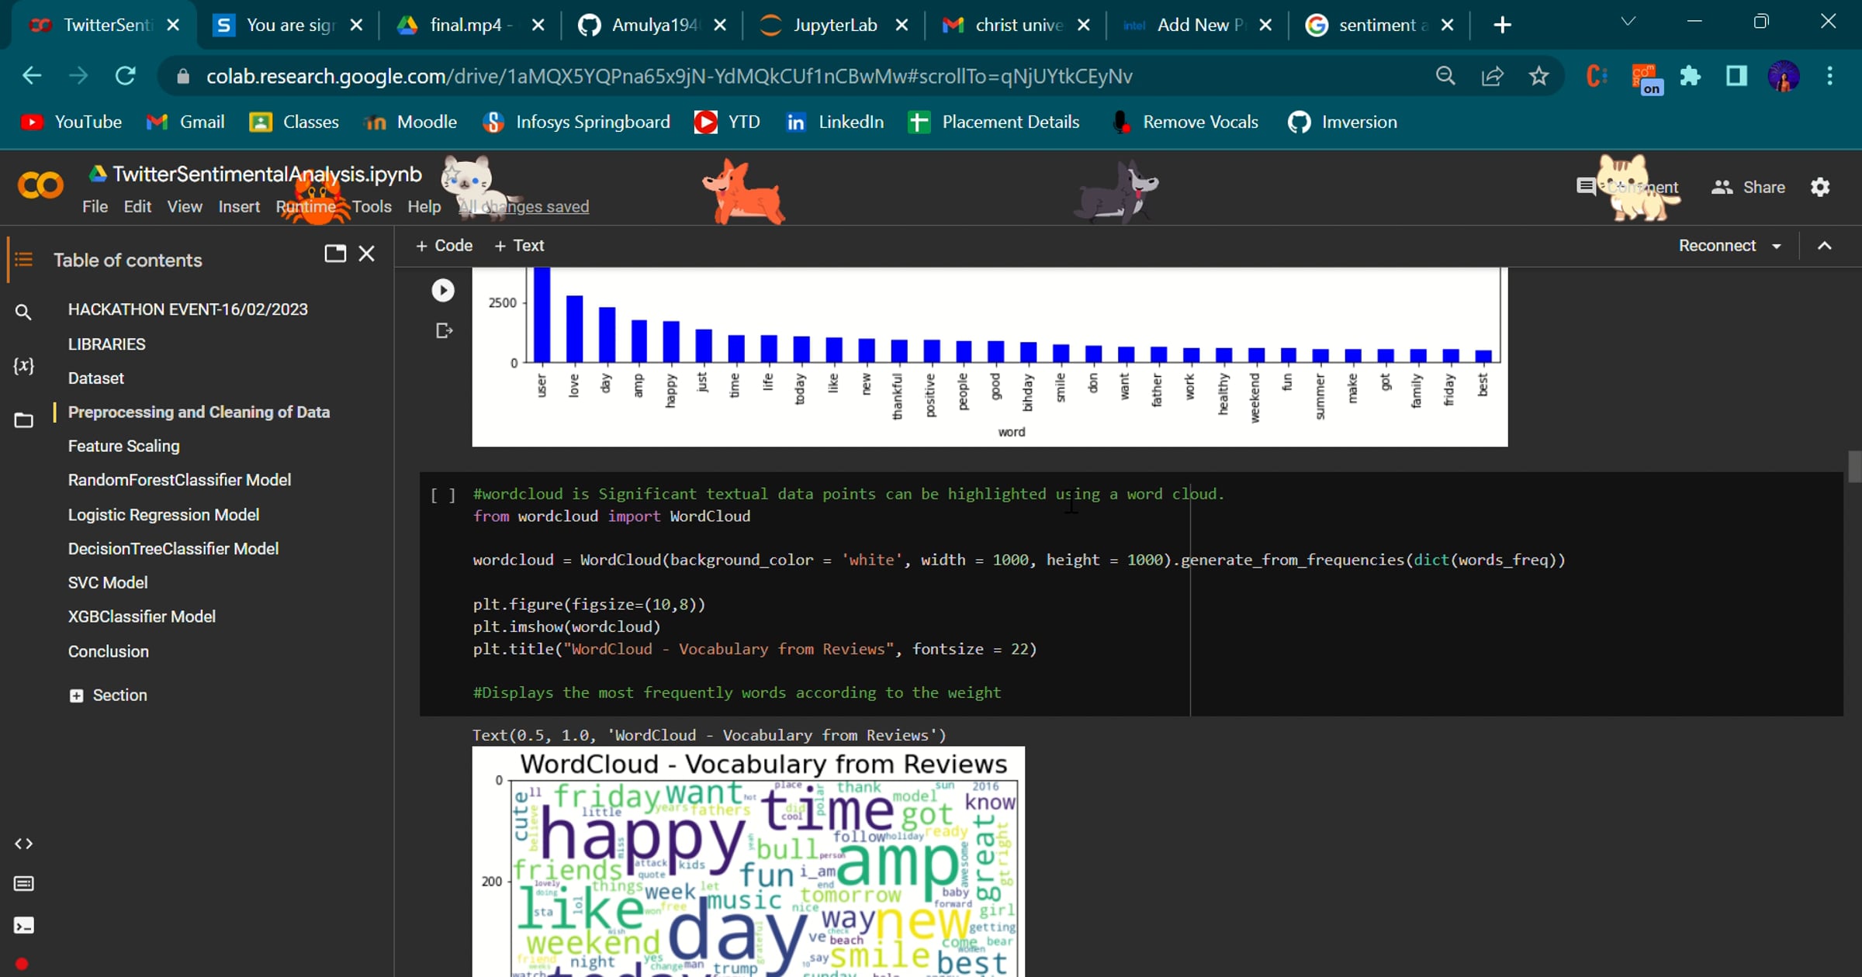Screen dimensions: 1862x977
Task: Add a new Code cell
Action: point(444,246)
